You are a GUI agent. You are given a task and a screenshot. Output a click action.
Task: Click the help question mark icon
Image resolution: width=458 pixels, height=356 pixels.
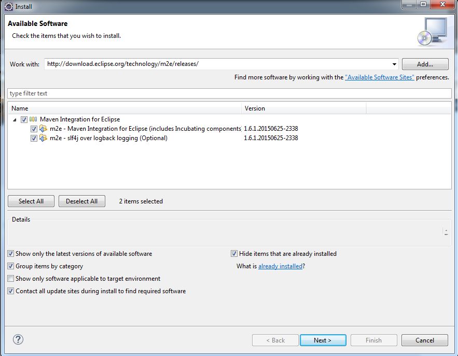pos(18,339)
